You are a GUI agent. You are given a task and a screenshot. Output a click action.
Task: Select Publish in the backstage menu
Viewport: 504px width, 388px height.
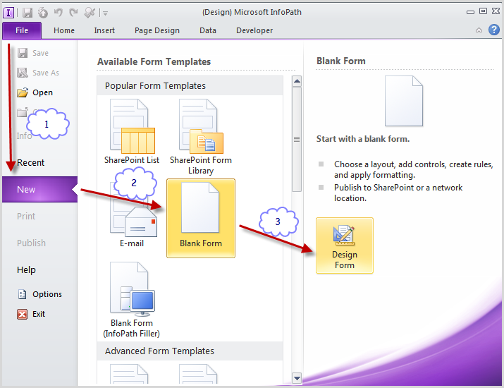coord(31,243)
